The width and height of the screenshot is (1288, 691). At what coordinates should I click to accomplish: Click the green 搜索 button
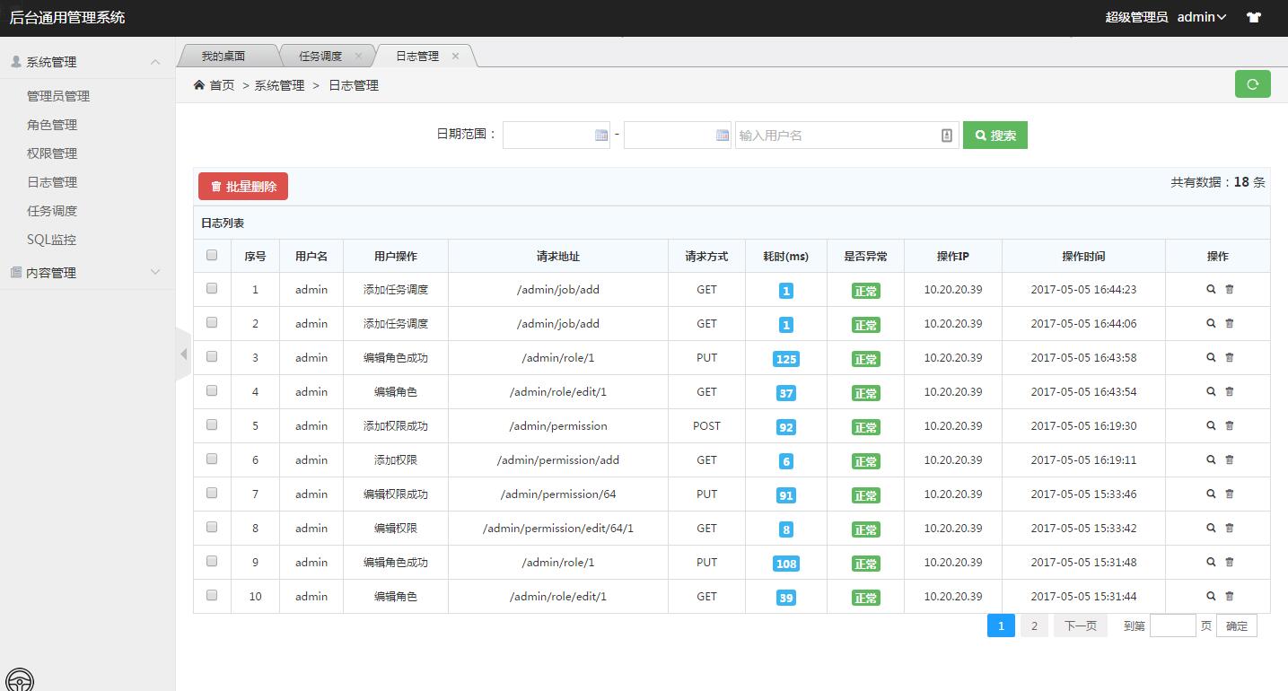coord(995,135)
